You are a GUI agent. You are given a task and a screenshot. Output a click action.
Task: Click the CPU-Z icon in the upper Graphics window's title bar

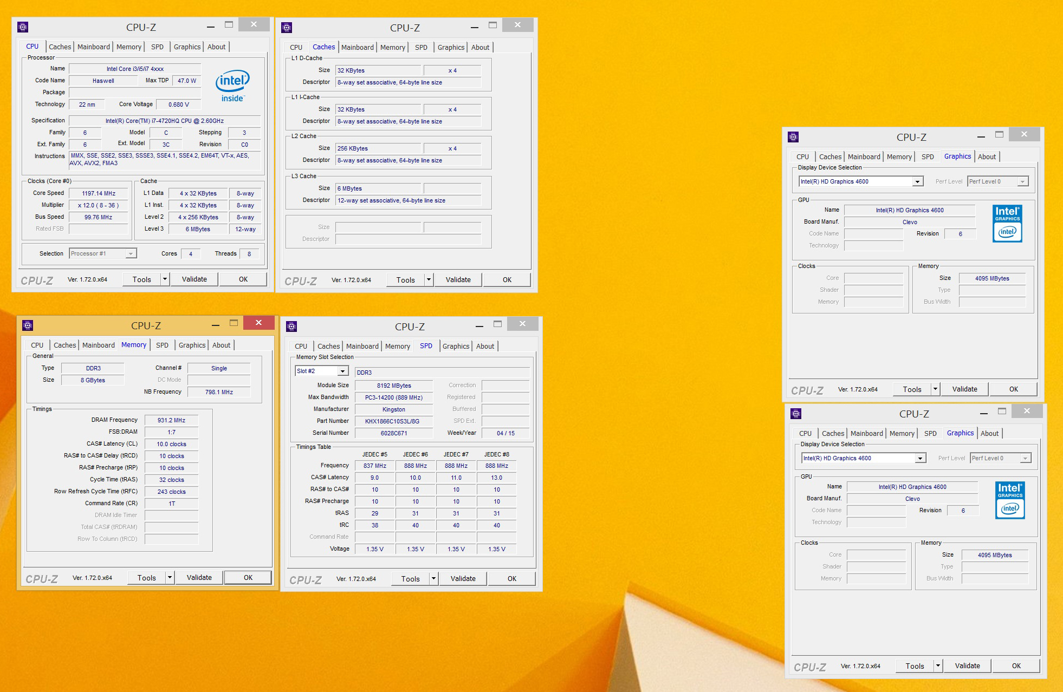(x=793, y=137)
